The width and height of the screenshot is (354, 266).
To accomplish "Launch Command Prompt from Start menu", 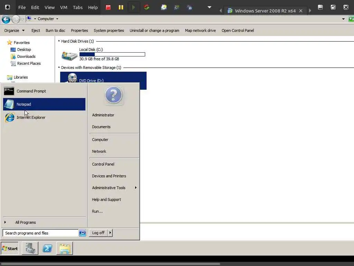I will point(44,91).
